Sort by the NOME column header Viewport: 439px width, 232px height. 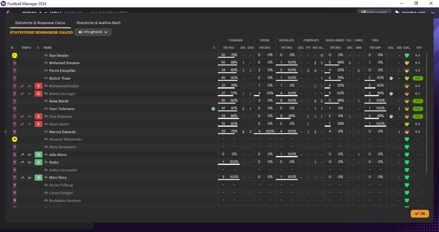[x=48, y=48]
